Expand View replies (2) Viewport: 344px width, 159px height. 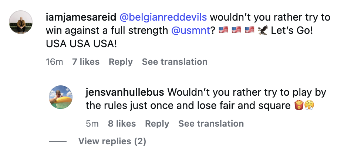(x=112, y=141)
